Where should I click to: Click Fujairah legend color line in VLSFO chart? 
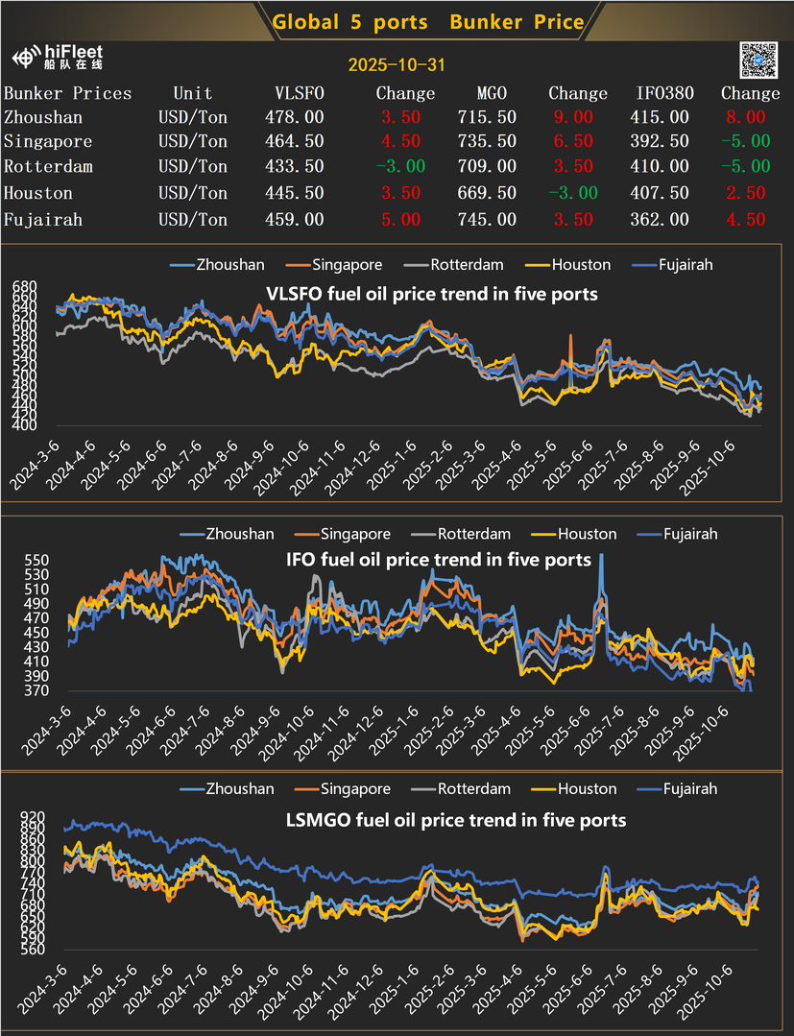pyautogui.click(x=645, y=265)
